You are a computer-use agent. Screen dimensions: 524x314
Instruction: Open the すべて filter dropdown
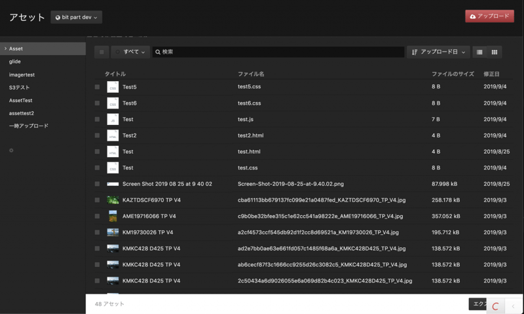coord(131,52)
